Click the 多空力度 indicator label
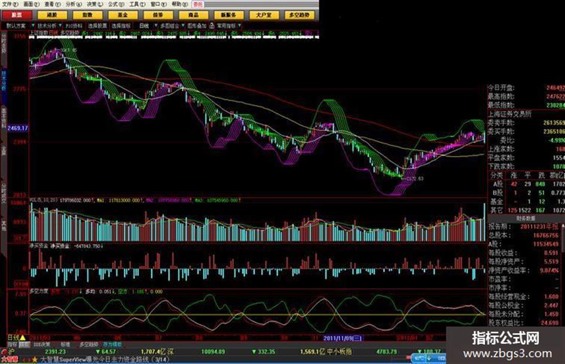Screen dimensions: 565x364 pos(38,291)
